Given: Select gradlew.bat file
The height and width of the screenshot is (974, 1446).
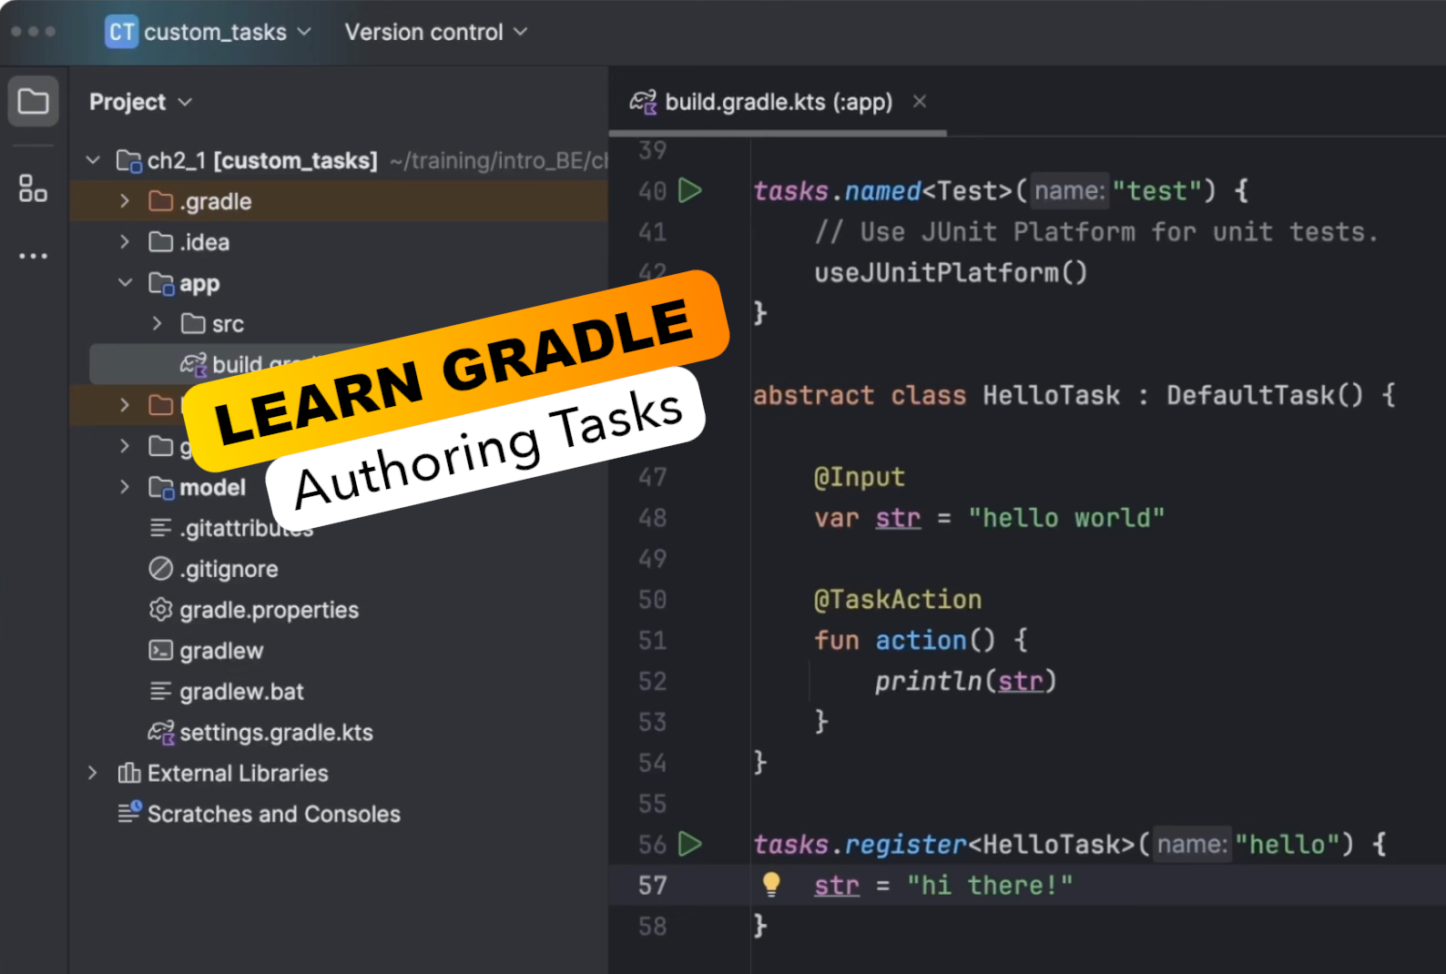Looking at the screenshot, I should (241, 692).
